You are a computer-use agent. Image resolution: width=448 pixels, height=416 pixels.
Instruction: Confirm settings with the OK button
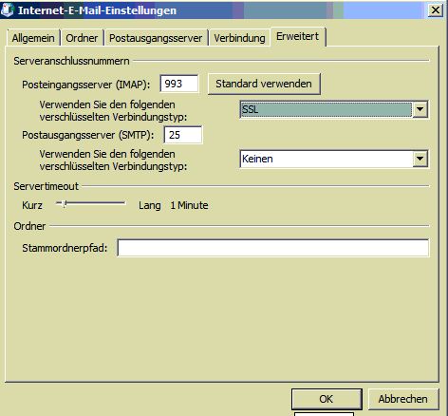pyautogui.click(x=327, y=399)
